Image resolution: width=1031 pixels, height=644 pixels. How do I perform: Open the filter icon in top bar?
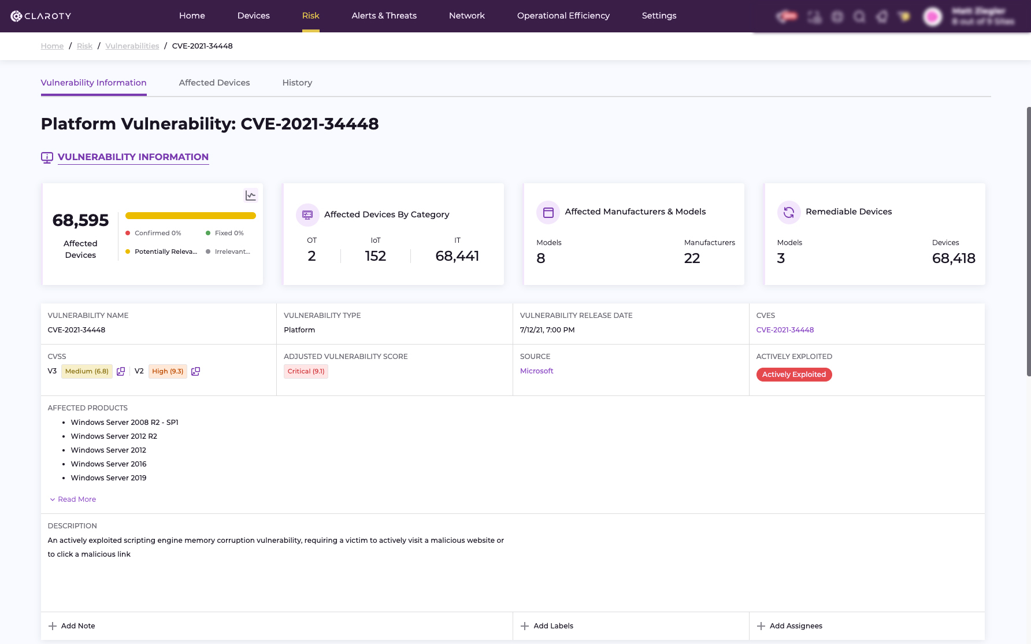[x=904, y=17]
